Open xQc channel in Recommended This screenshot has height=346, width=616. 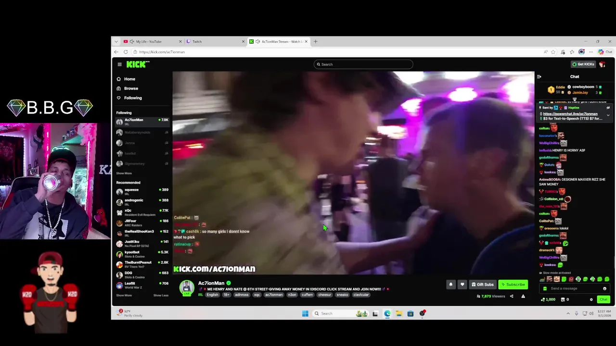point(142,212)
